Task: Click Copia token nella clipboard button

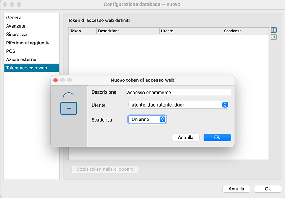Action: (105, 169)
